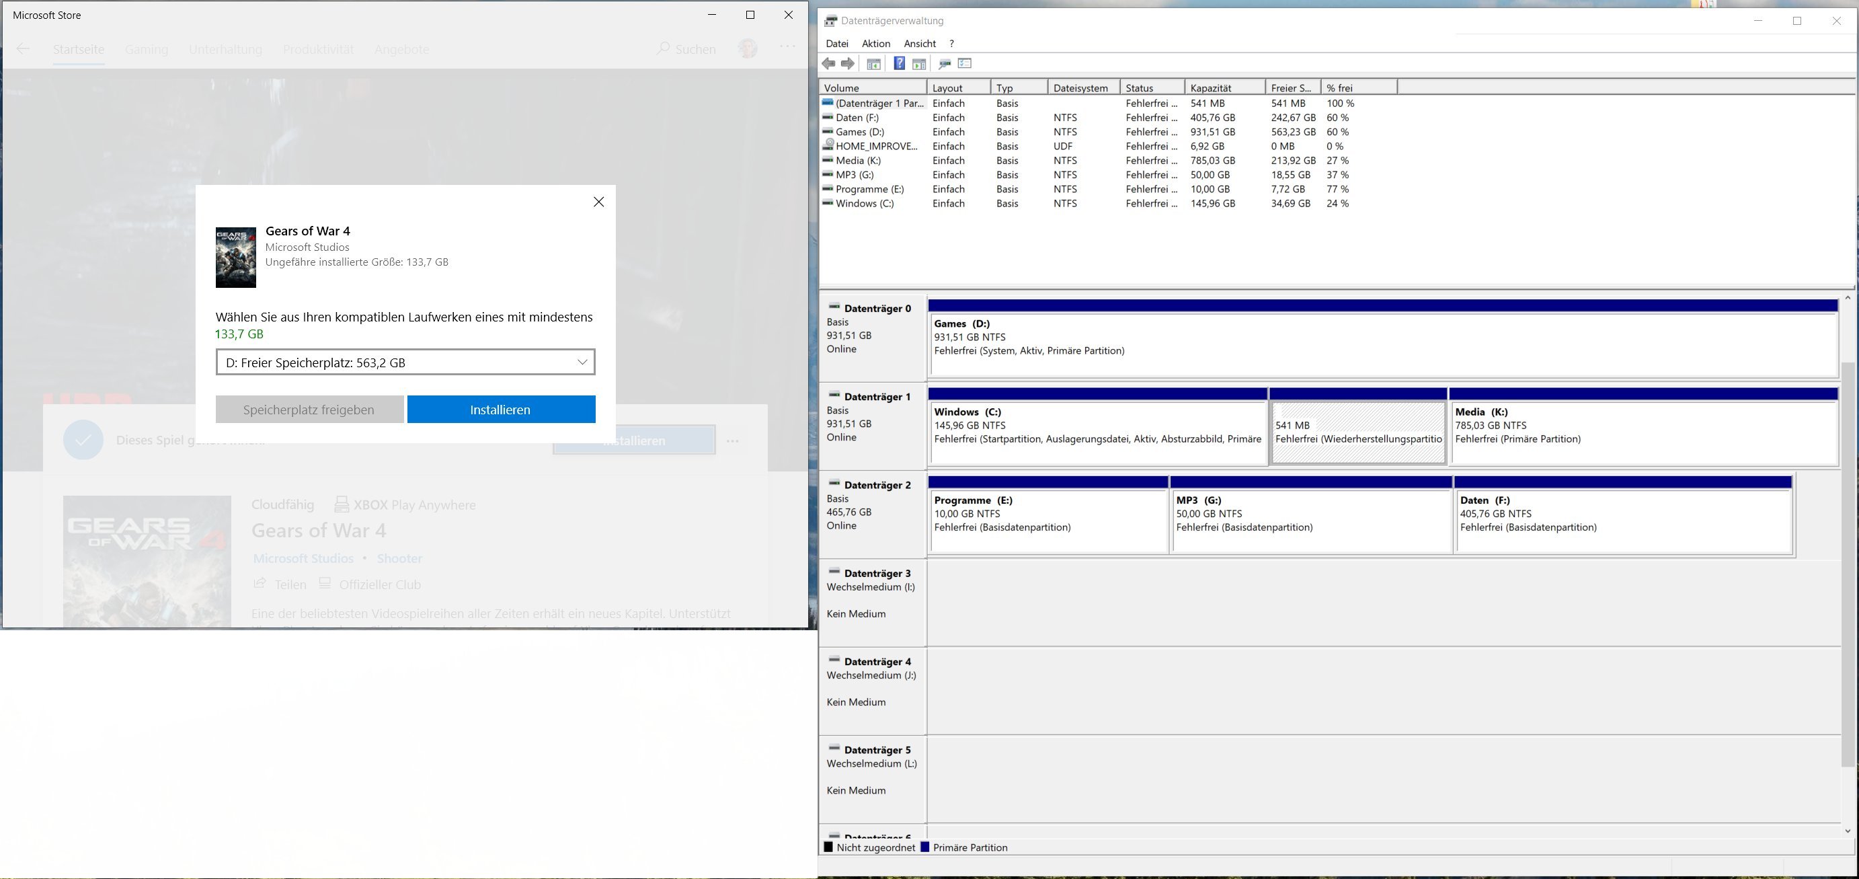
Task: Click the forward arrow toolbar icon
Action: [x=848, y=63]
